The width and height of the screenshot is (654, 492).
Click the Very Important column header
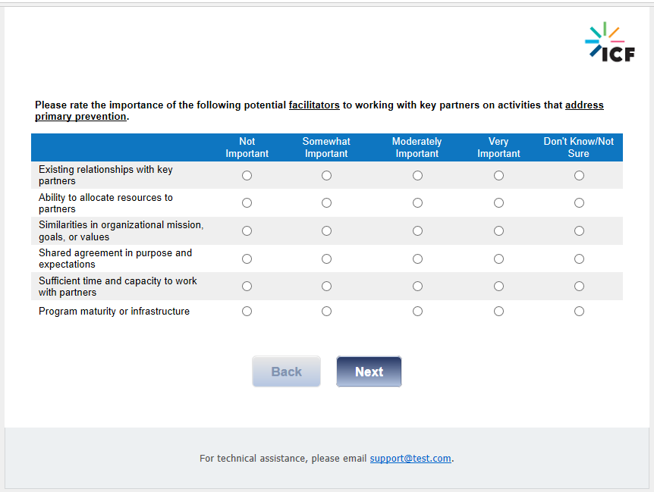(x=498, y=147)
